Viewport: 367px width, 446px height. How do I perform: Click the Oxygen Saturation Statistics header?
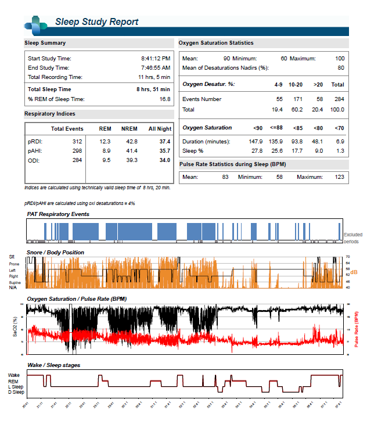215,43
